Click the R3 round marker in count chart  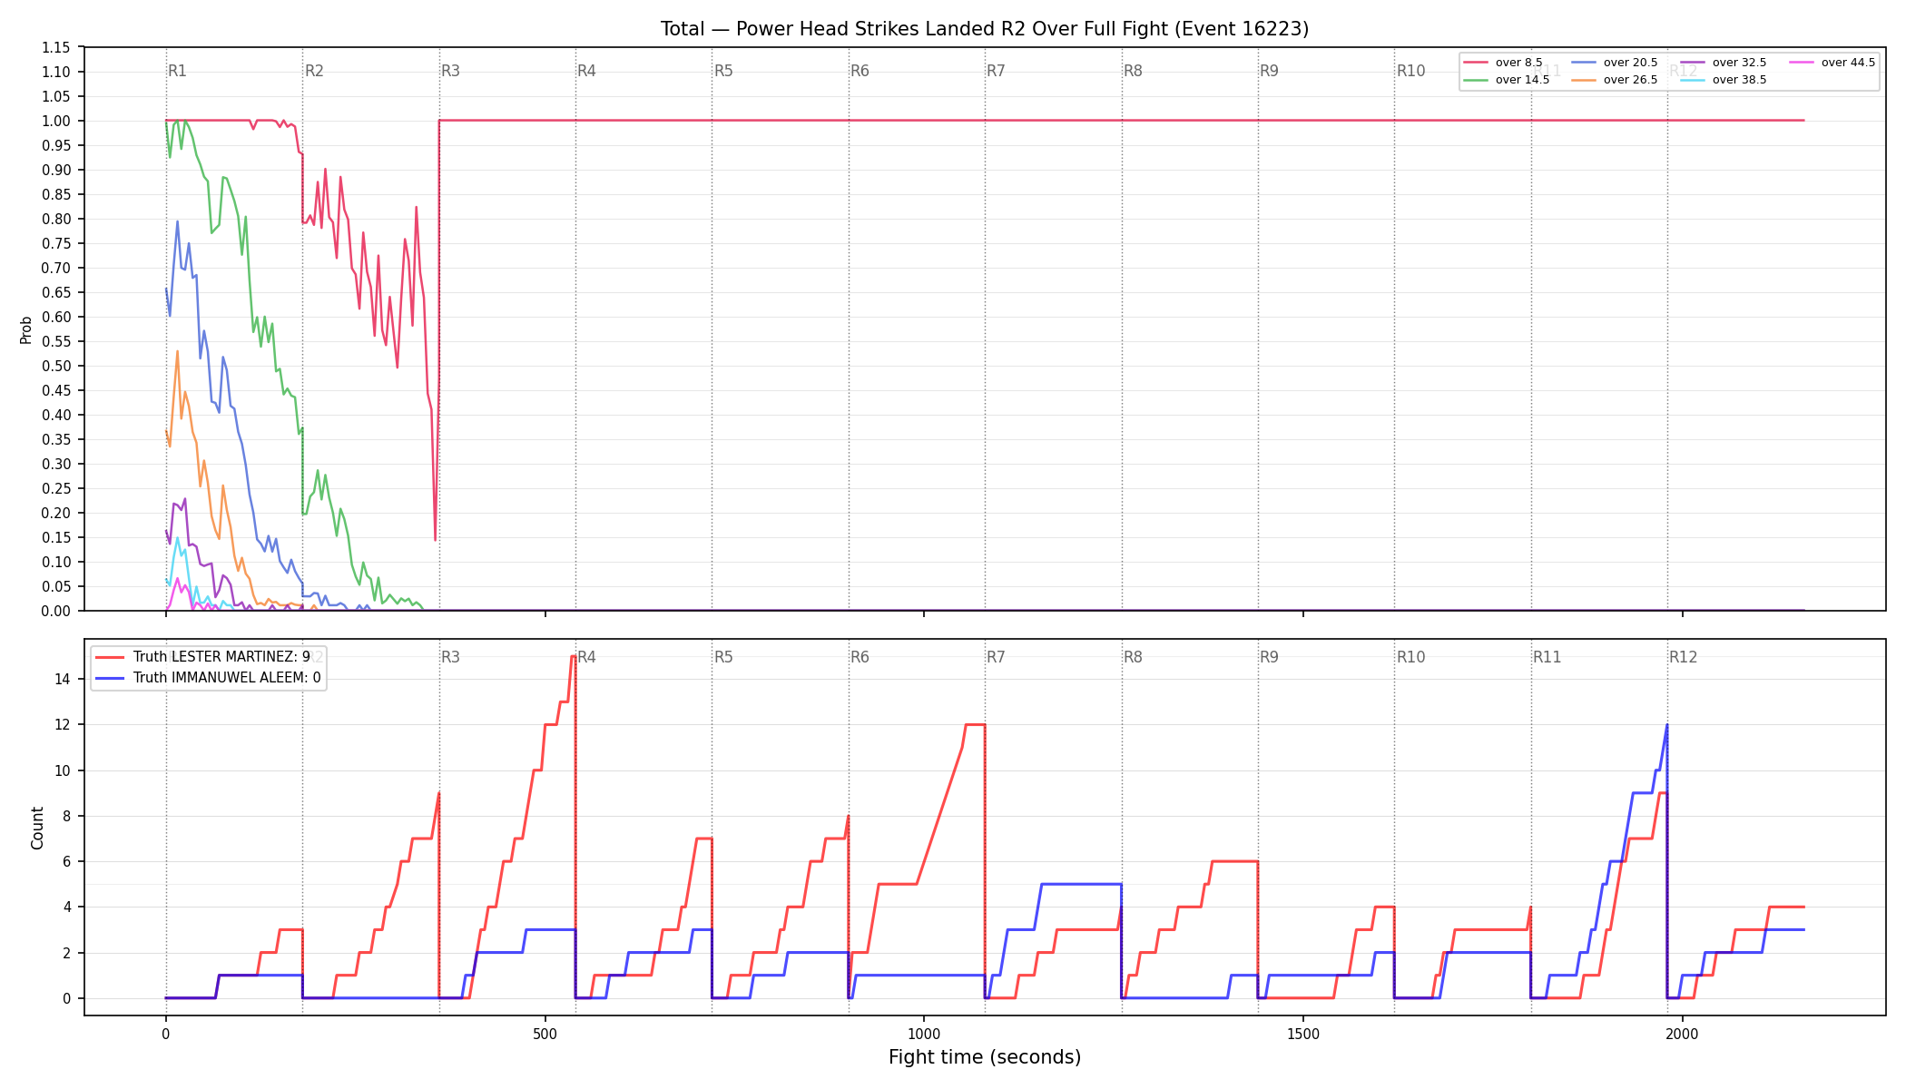451,657
